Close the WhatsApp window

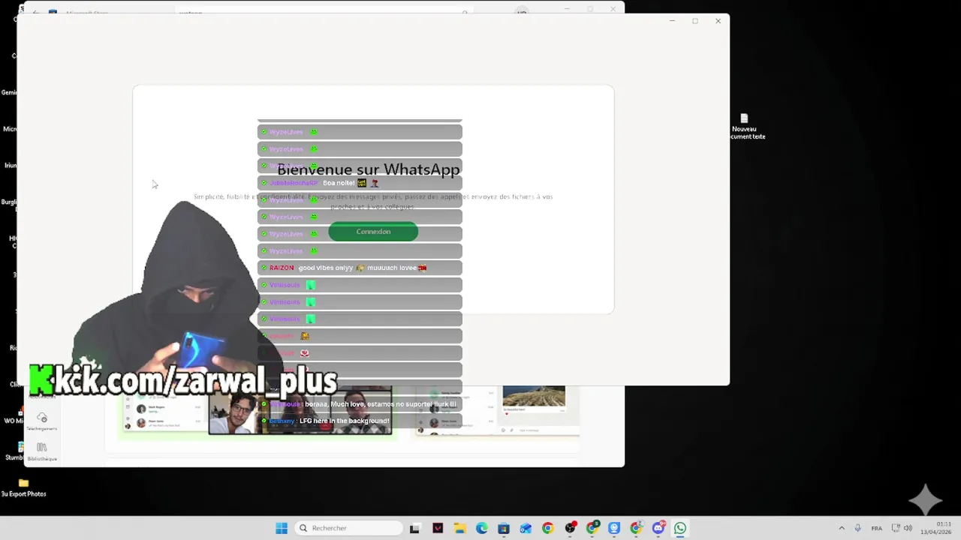pyautogui.click(x=718, y=21)
